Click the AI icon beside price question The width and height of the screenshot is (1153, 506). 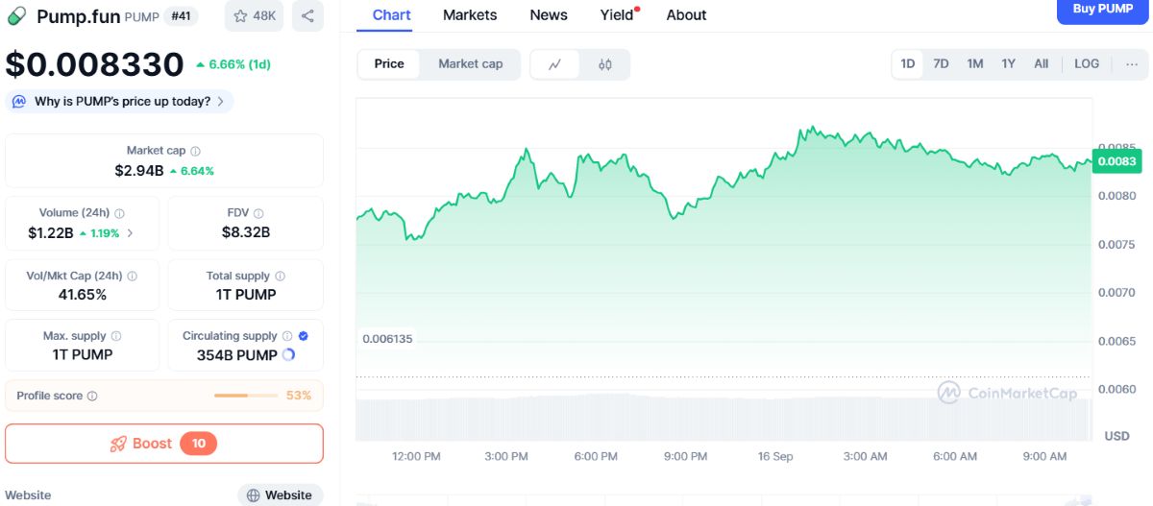pyautogui.click(x=19, y=101)
